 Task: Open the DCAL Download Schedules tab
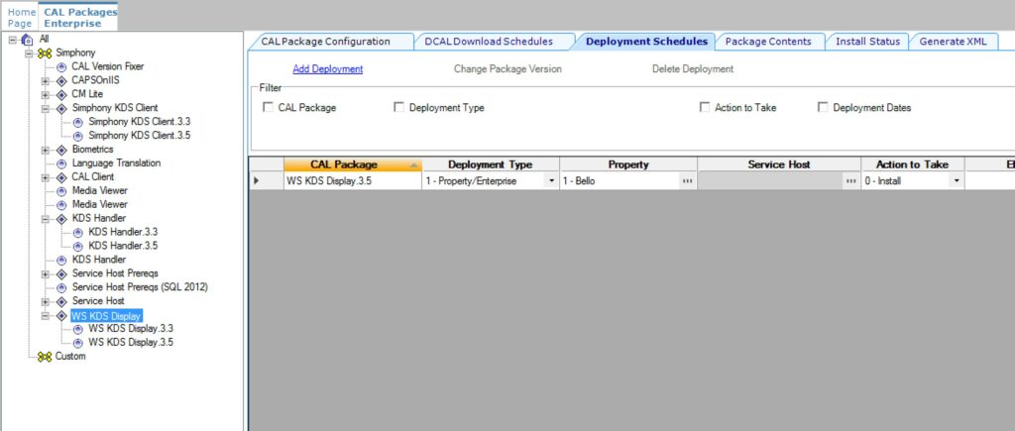pyautogui.click(x=493, y=42)
